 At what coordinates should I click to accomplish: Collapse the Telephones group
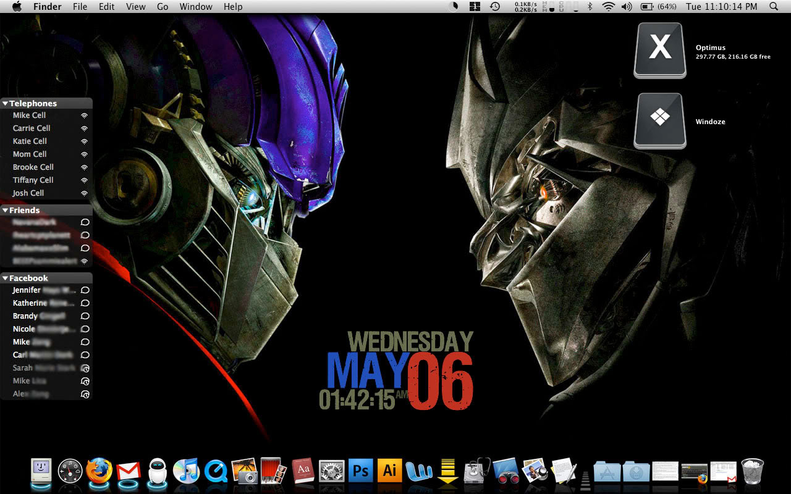(x=5, y=104)
